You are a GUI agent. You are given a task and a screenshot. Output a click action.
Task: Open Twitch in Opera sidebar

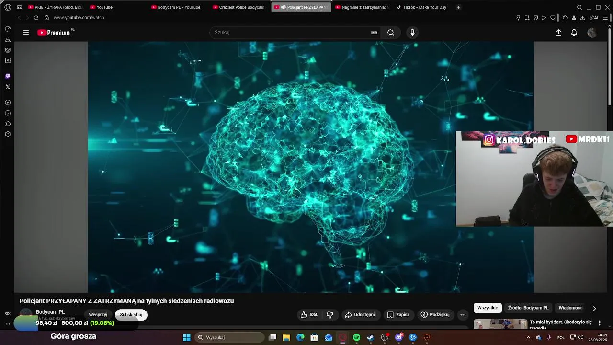pyautogui.click(x=8, y=76)
